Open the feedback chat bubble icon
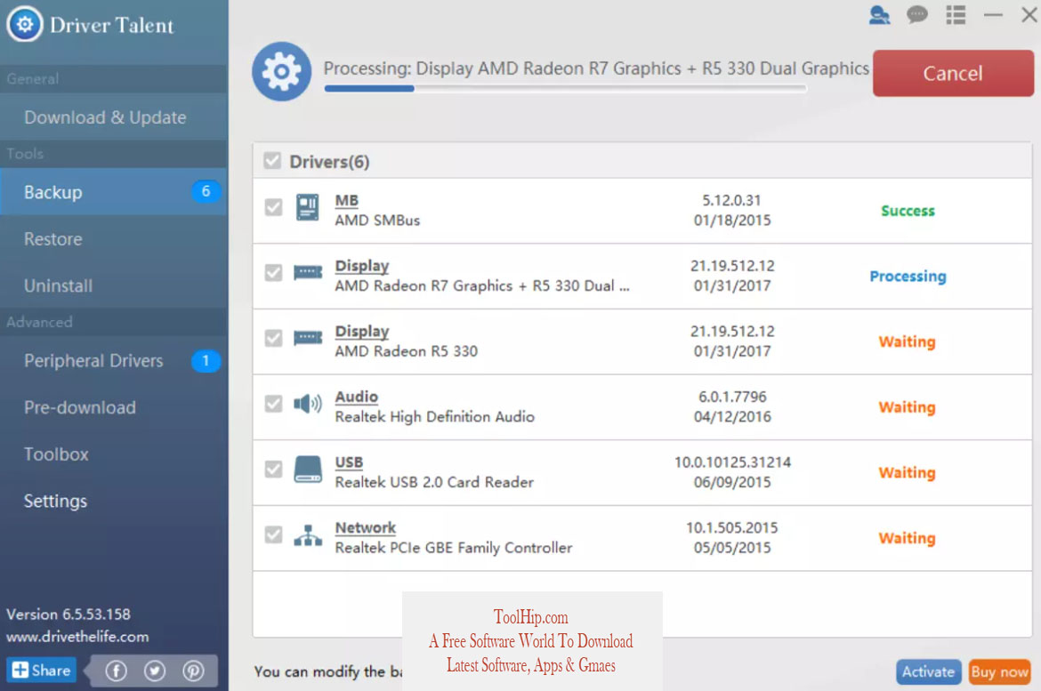1041x691 pixels. tap(916, 14)
